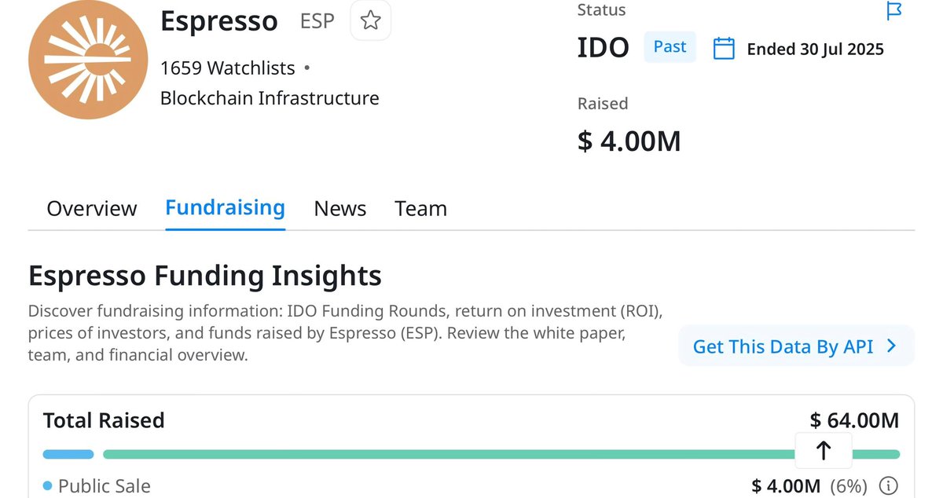The height and width of the screenshot is (498, 943).
Task: Switch to the News tab
Action: point(340,208)
